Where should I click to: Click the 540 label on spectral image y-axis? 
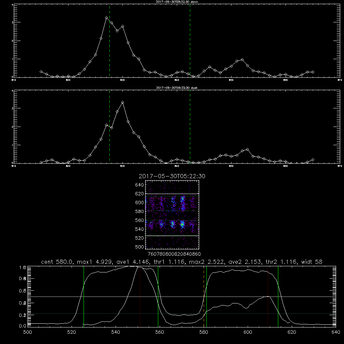point(139,229)
